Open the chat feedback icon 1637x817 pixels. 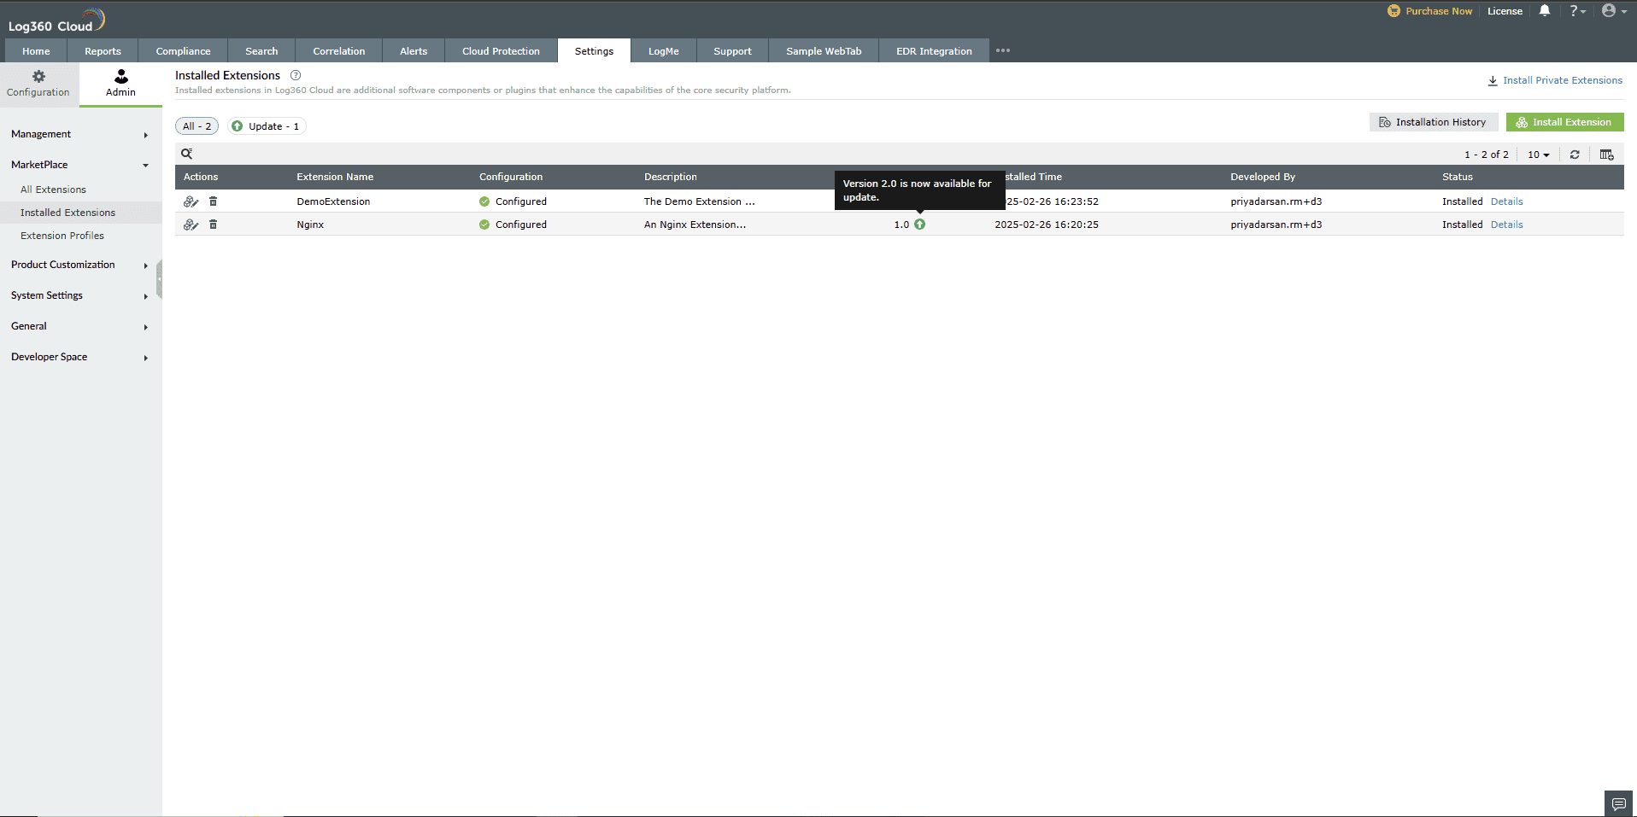tap(1618, 803)
